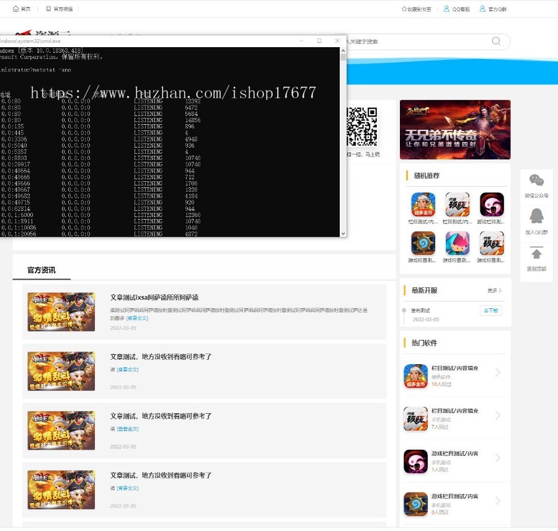Close the cmd.exe window
This screenshot has height=531, width=558.
[x=337, y=41]
